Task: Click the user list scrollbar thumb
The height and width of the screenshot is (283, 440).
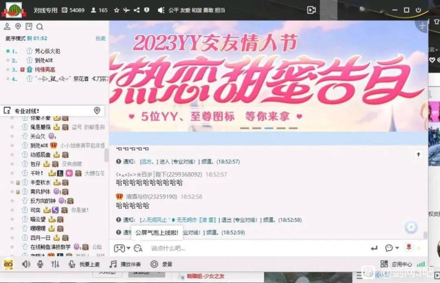Action: [x=106, y=155]
